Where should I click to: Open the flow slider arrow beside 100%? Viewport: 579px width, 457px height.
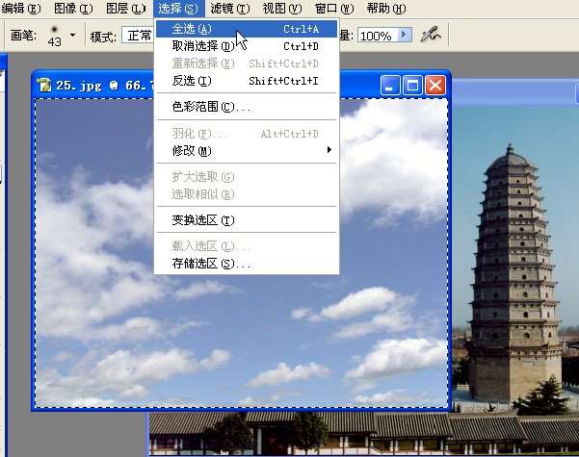(405, 35)
